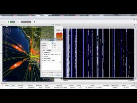
Task: Select the Right audio channel option
Action: click(51, 60)
